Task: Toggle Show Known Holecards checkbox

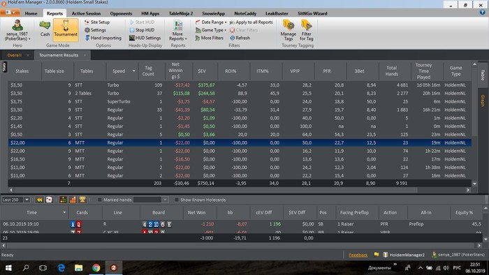Action: [177, 200]
